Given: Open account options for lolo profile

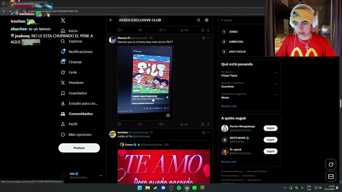Looking at the screenshot, I should (x=101, y=175).
